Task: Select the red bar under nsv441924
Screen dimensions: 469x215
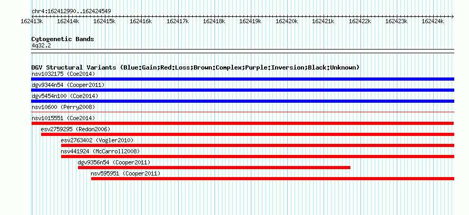Action: 258,157
